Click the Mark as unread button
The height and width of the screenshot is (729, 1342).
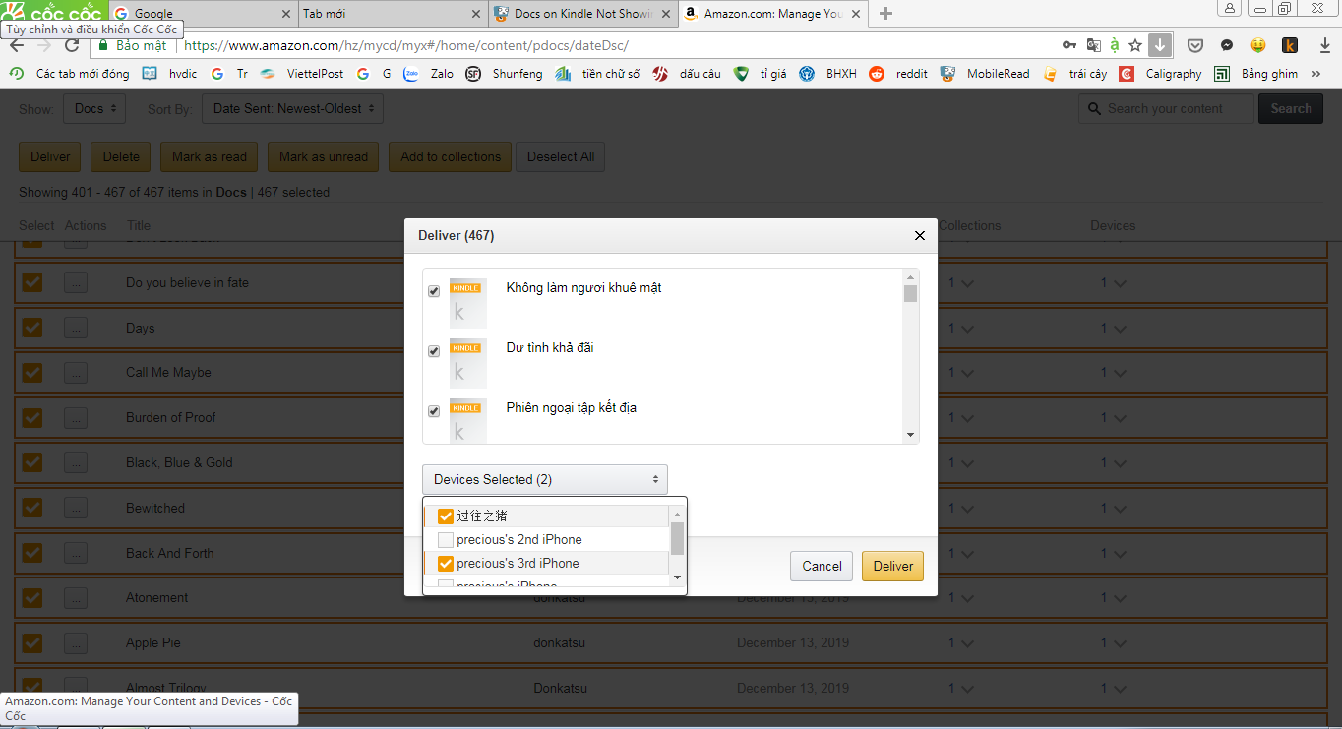[324, 156]
